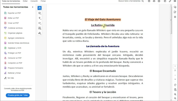
Task: Open Proteger un PDF tool
Action: click(x=15, y=53)
